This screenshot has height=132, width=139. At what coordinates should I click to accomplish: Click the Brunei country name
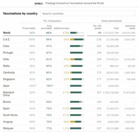coord(7,102)
